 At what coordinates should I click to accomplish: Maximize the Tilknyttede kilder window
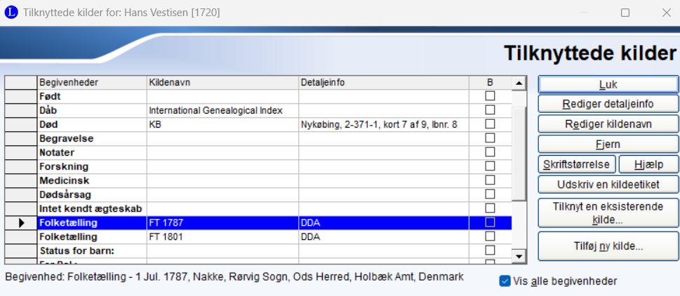click(625, 13)
